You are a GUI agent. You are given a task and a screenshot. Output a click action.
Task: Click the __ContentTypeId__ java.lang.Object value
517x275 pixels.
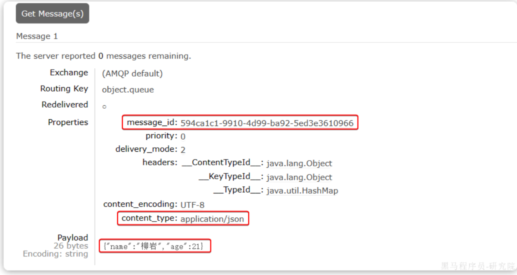pos(299,164)
